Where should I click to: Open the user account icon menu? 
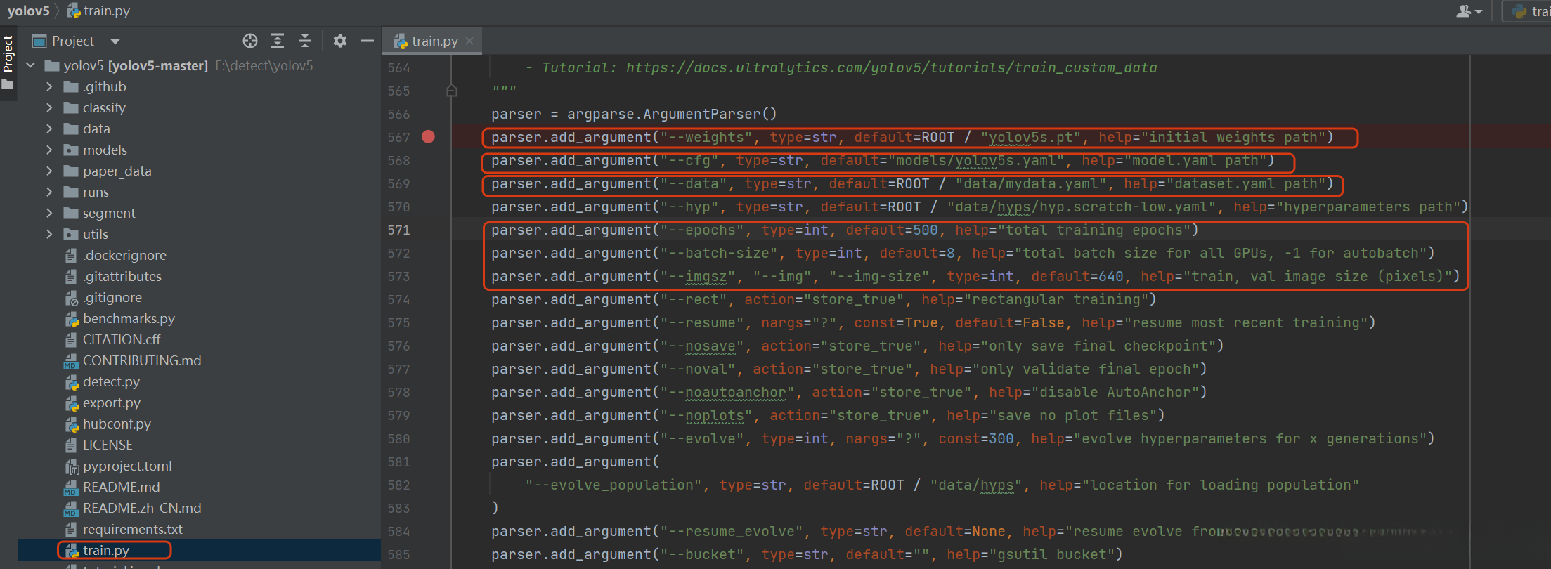pos(1469,11)
